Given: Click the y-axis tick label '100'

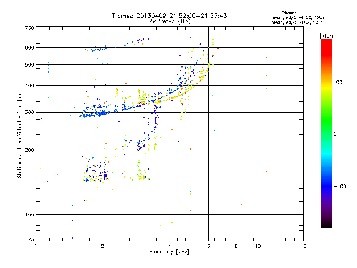Looking at the screenshot, I should tap(30, 214).
